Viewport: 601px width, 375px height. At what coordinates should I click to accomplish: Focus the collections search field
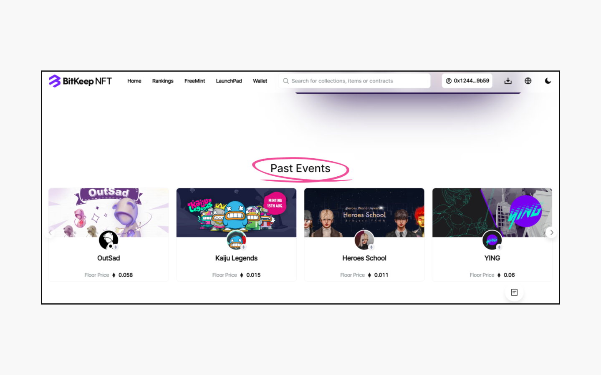[354, 81]
